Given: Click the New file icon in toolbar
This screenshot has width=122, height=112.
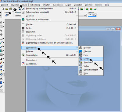Looking at the screenshot, I should pos(3,9).
